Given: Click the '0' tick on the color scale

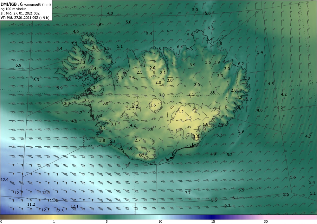Looking at the screenshot, I should coord(1,221).
